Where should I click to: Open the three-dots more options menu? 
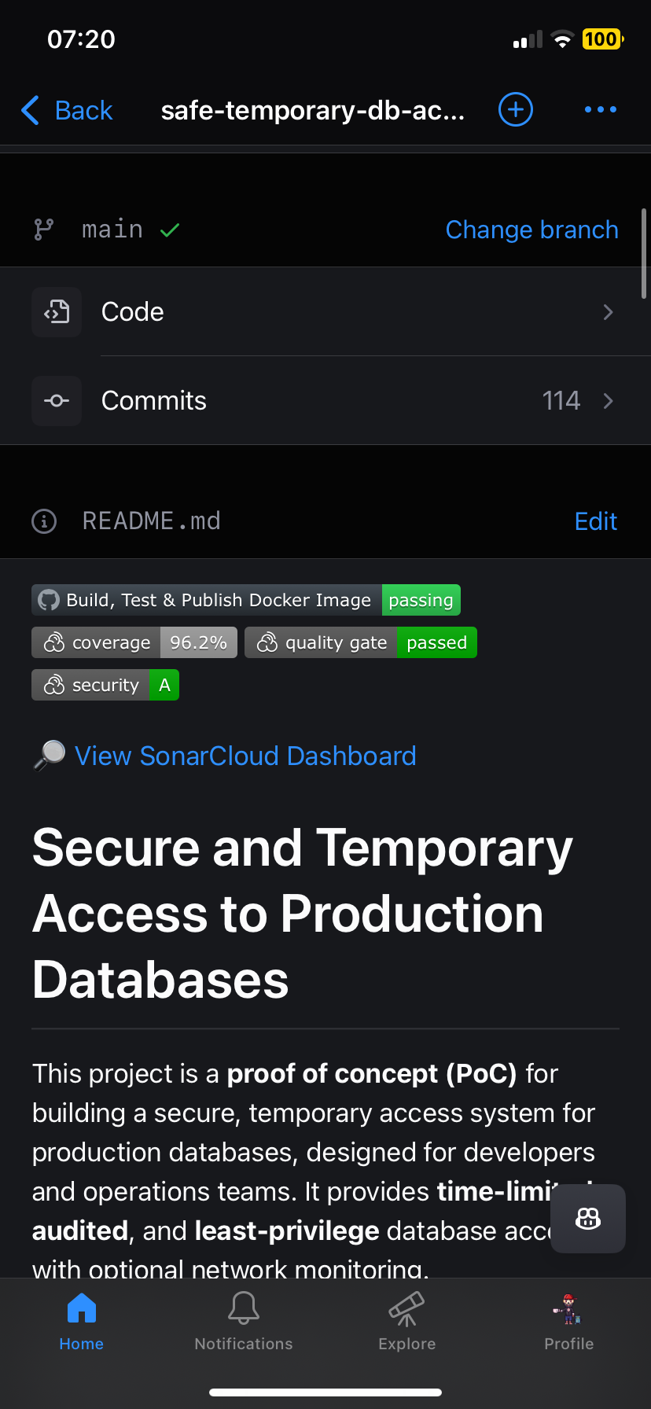pyautogui.click(x=601, y=109)
